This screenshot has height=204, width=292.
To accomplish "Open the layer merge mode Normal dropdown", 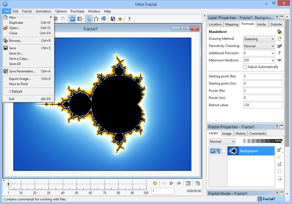I will point(222,142).
